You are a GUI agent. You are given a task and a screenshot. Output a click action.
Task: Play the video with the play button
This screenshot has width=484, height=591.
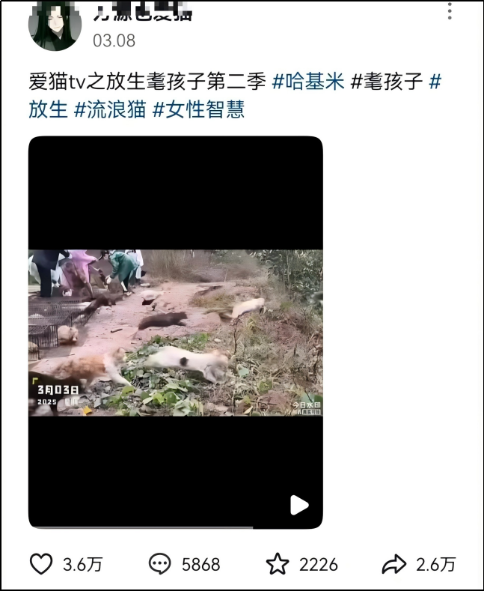(299, 505)
